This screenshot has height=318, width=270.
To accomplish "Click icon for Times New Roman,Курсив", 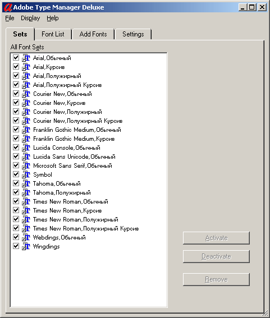I will tap(26, 210).
